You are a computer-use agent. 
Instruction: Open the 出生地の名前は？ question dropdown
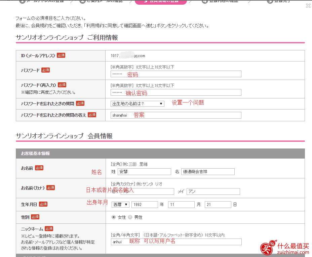tap(138, 104)
